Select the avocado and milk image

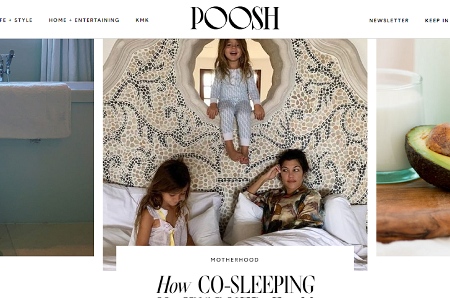pyautogui.click(x=414, y=147)
